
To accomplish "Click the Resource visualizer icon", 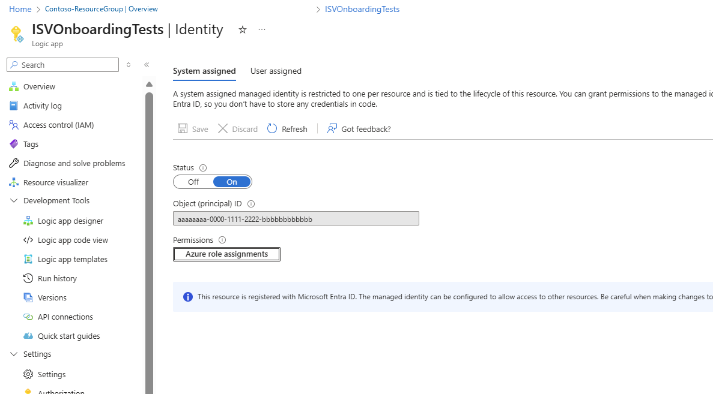I will coord(14,182).
